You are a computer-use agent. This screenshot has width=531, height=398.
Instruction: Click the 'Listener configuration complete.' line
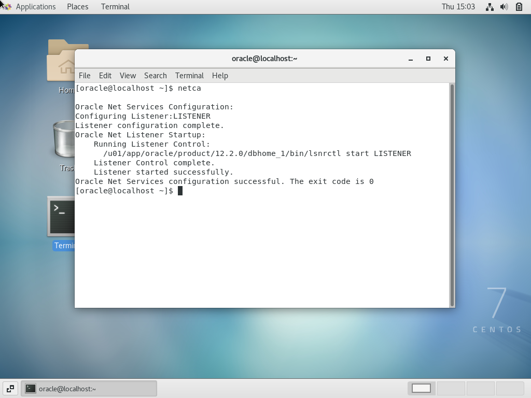[149, 125]
